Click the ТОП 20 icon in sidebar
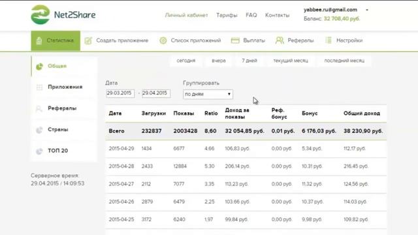 pos(39,151)
